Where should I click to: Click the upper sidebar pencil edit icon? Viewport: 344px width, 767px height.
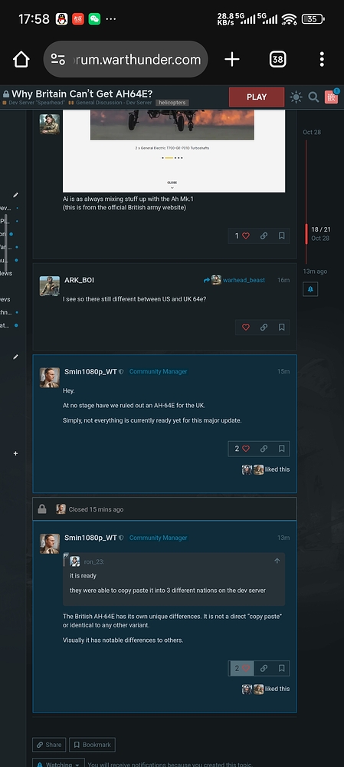(x=15, y=195)
